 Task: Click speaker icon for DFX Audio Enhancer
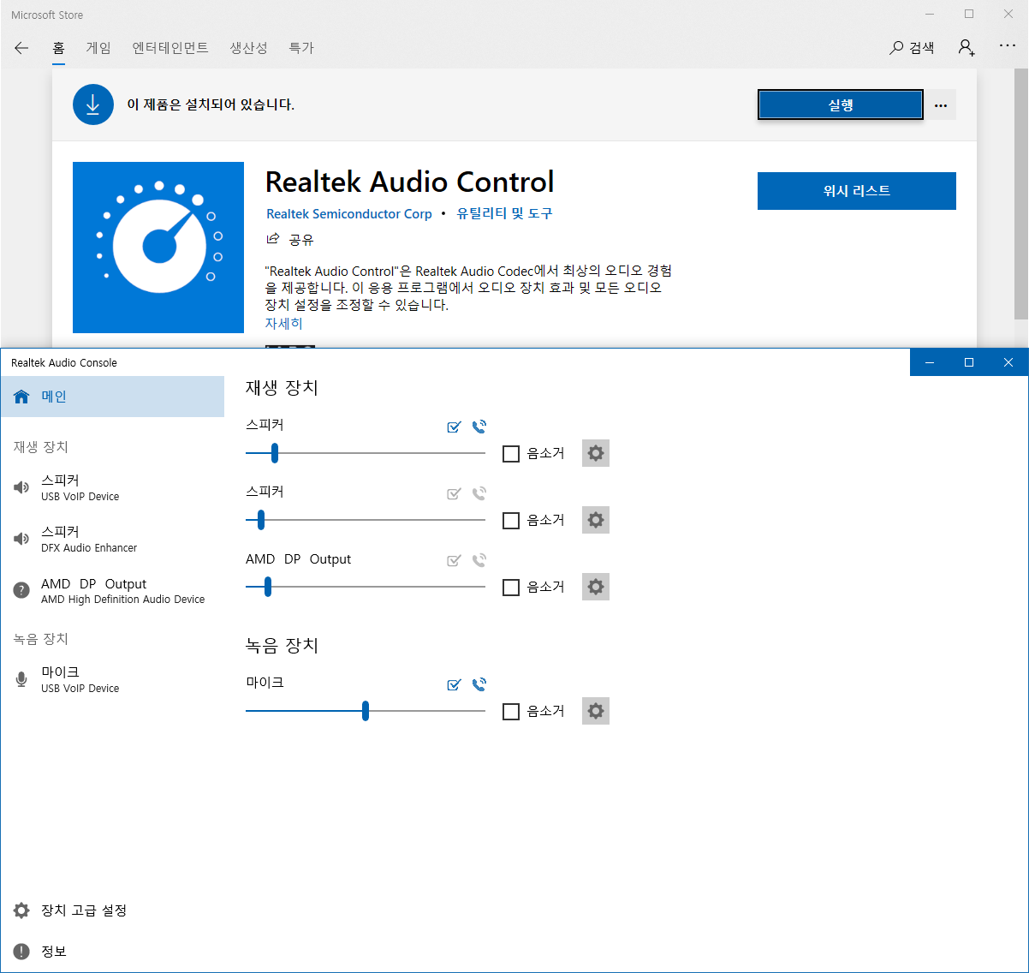21,539
